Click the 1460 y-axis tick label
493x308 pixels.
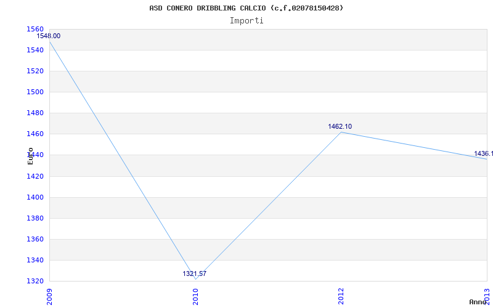pyautogui.click(x=35, y=134)
